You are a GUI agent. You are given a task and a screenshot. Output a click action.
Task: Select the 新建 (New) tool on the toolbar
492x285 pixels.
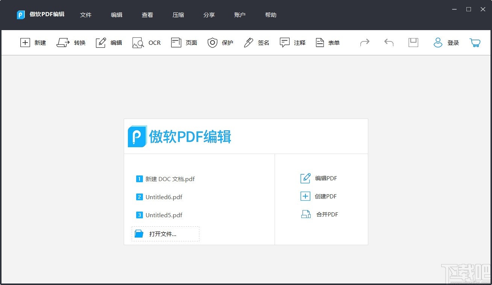tap(33, 43)
